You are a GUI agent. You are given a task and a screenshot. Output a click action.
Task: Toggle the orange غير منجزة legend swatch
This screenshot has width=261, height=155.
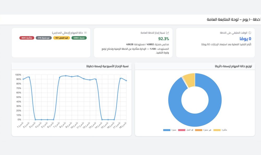point(199,130)
